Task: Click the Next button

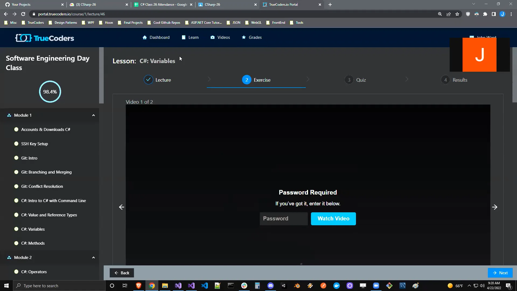Action: tap(500, 273)
